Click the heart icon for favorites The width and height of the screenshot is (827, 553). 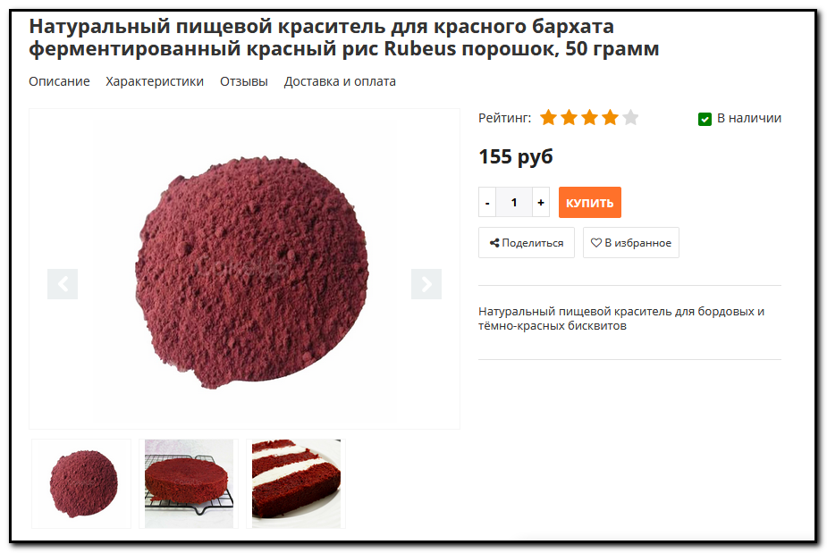596,242
